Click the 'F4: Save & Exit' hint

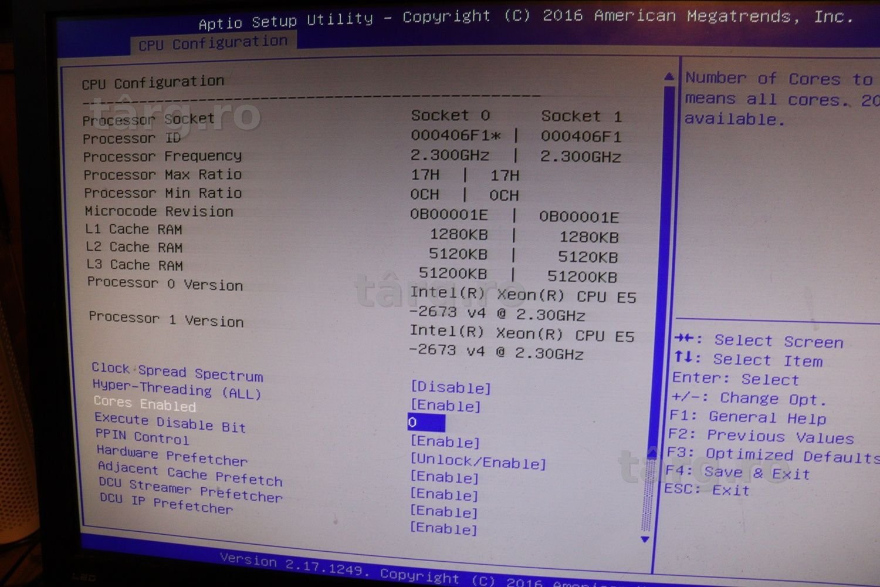pyautogui.click(x=738, y=473)
